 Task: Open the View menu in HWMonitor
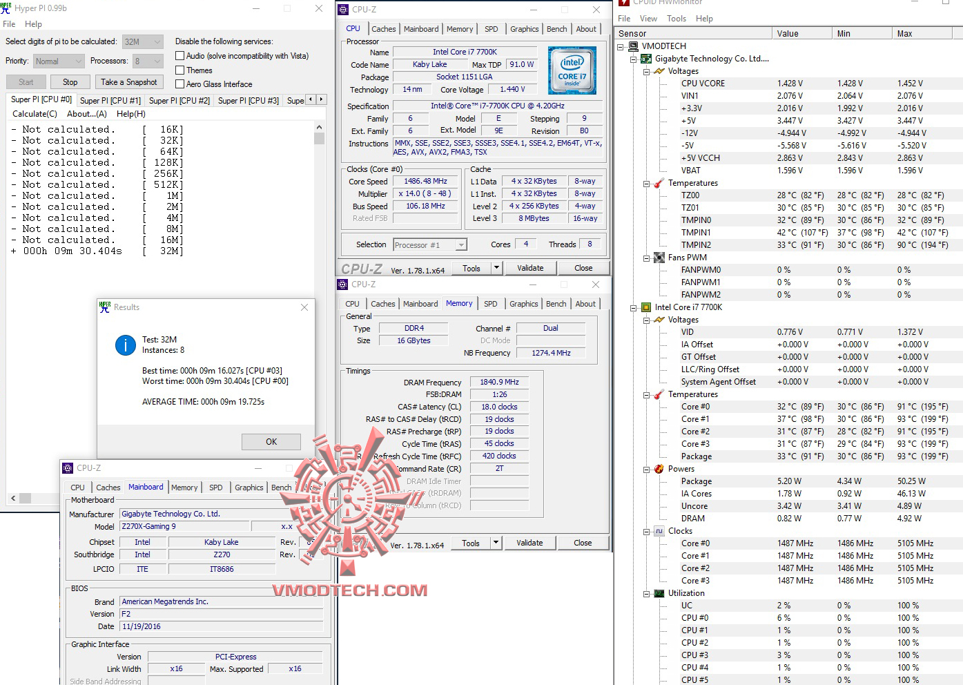pyautogui.click(x=648, y=19)
